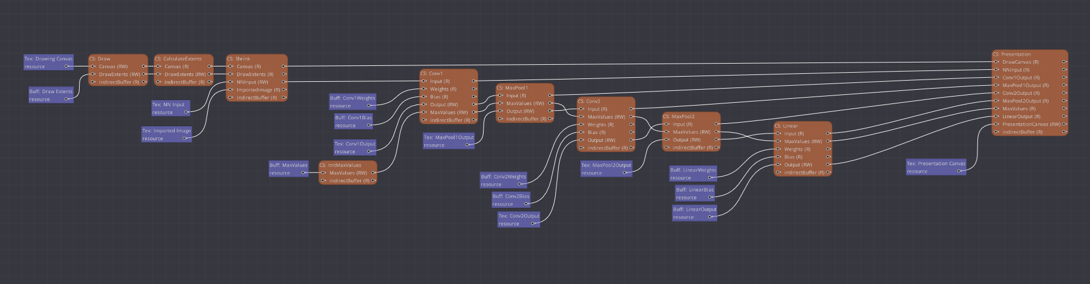Image resolution: width=1090 pixels, height=284 pixels.
Task: Select the CS: MaxPool1 node title
Action: pos(513,87)
